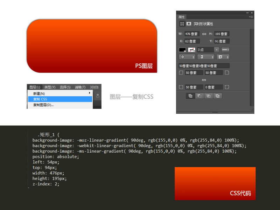Click the W field showing 476 像素
This screenshot has height=210, width=280.
[x=192, y=34]
